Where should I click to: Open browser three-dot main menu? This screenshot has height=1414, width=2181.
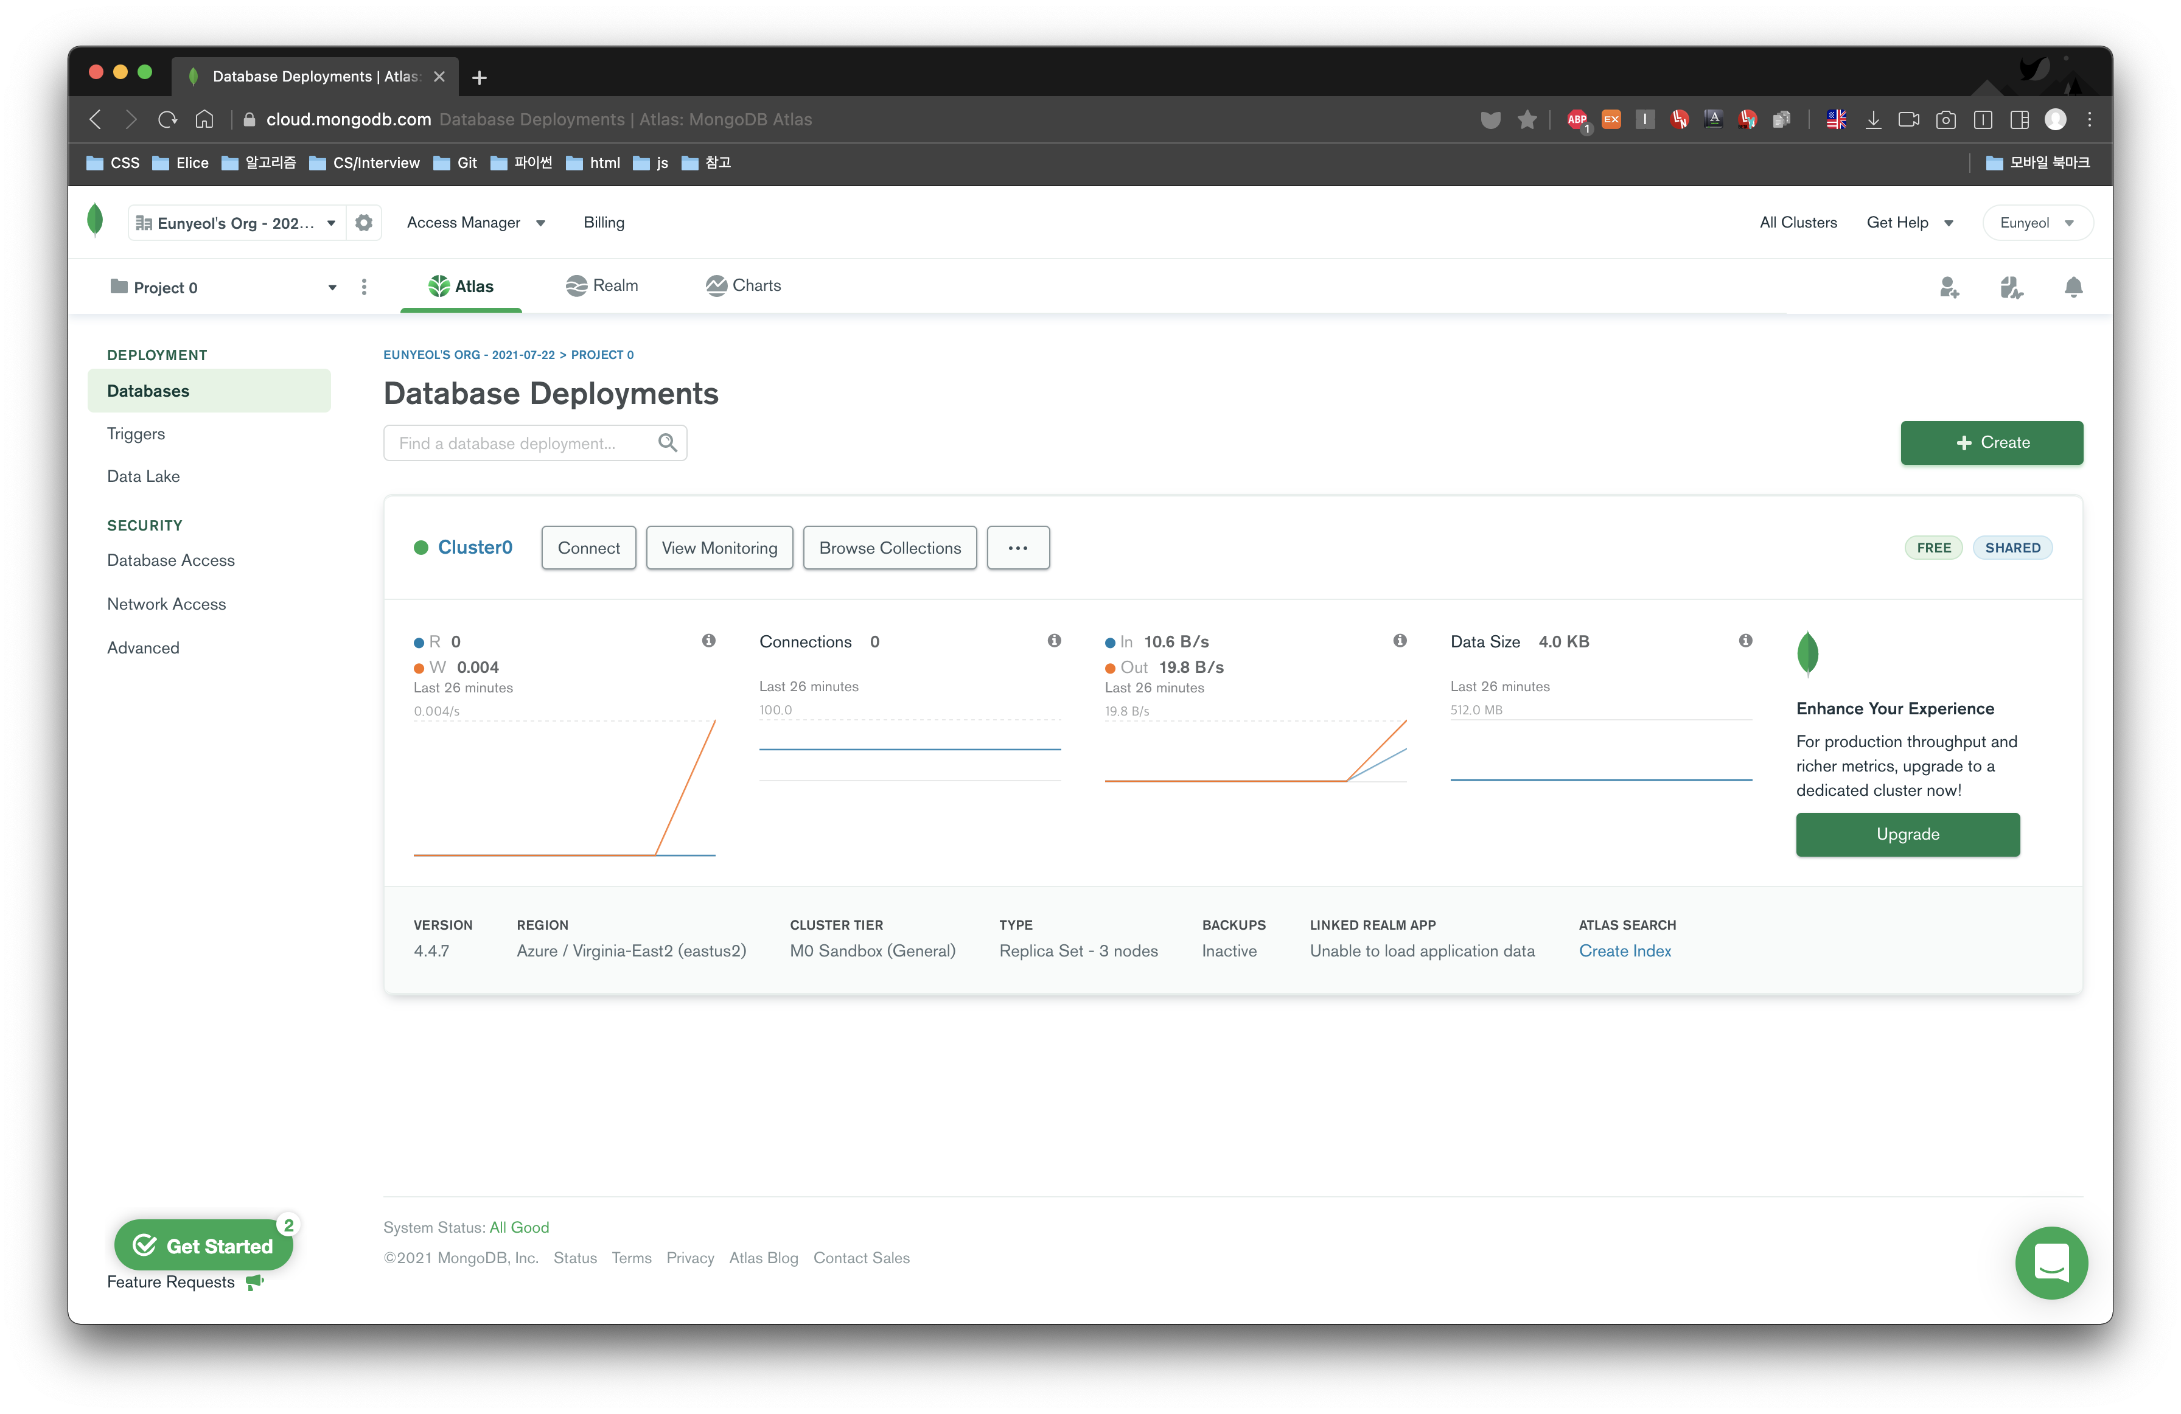(2089, 119)
